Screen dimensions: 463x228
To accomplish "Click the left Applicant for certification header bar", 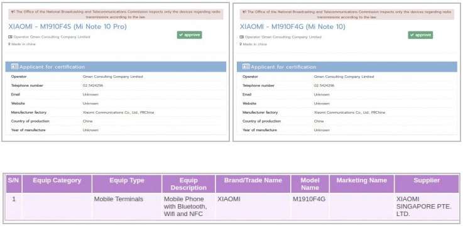I will click(116, 67).
